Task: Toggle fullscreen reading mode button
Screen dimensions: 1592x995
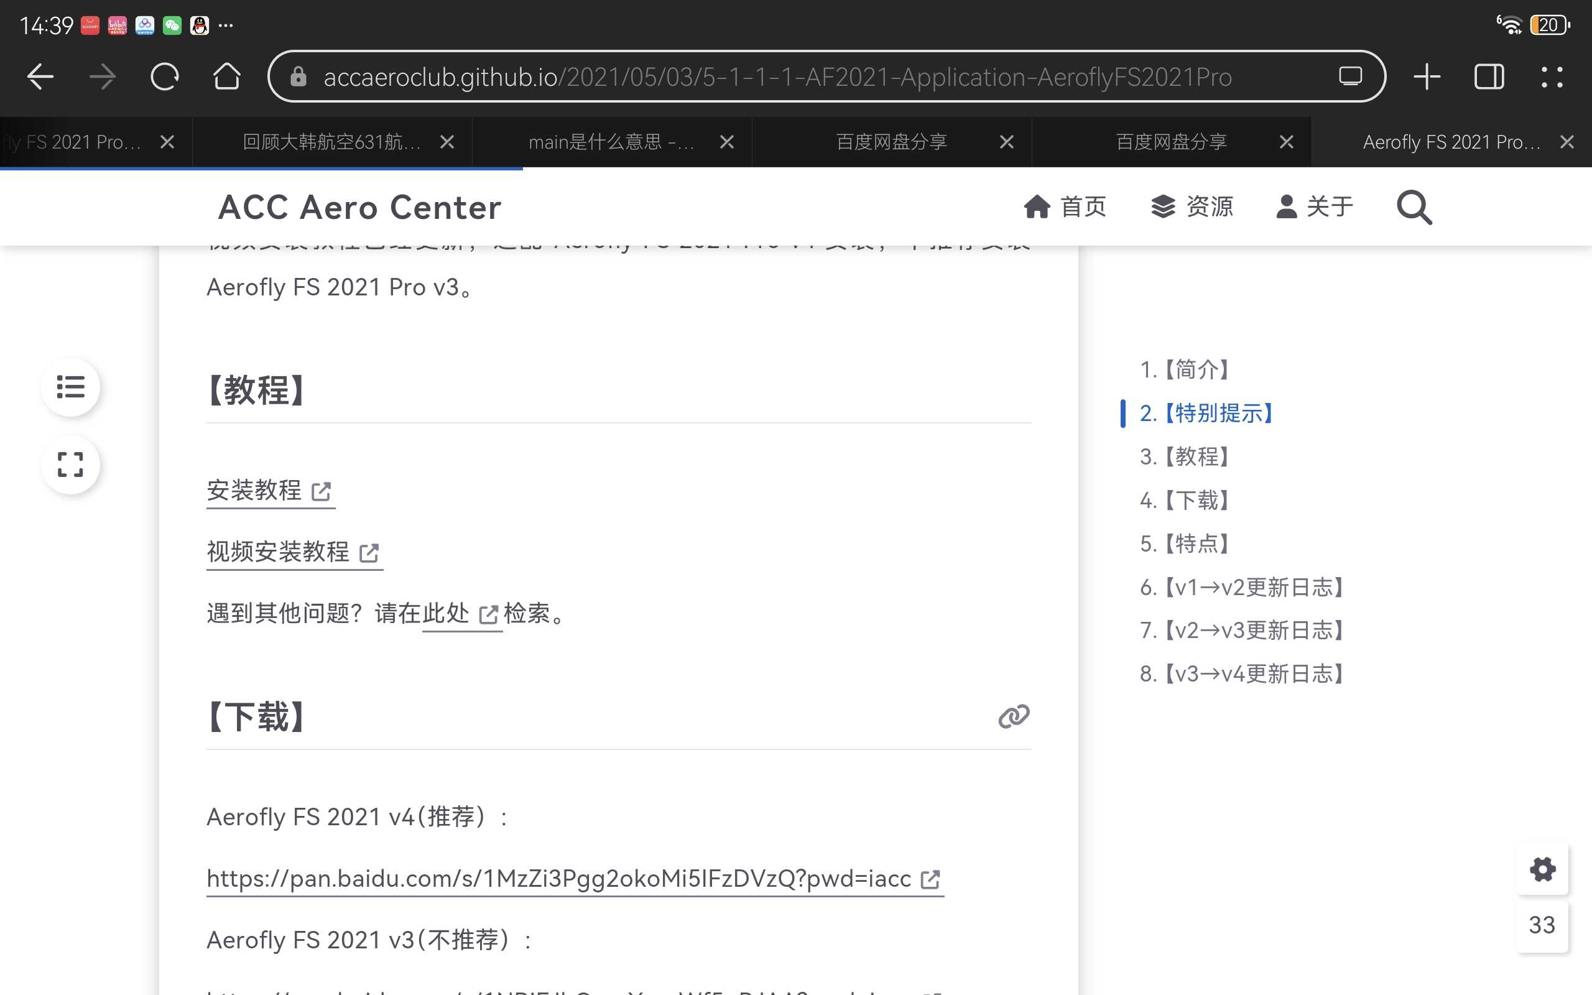Action: [x=70, y=465]
